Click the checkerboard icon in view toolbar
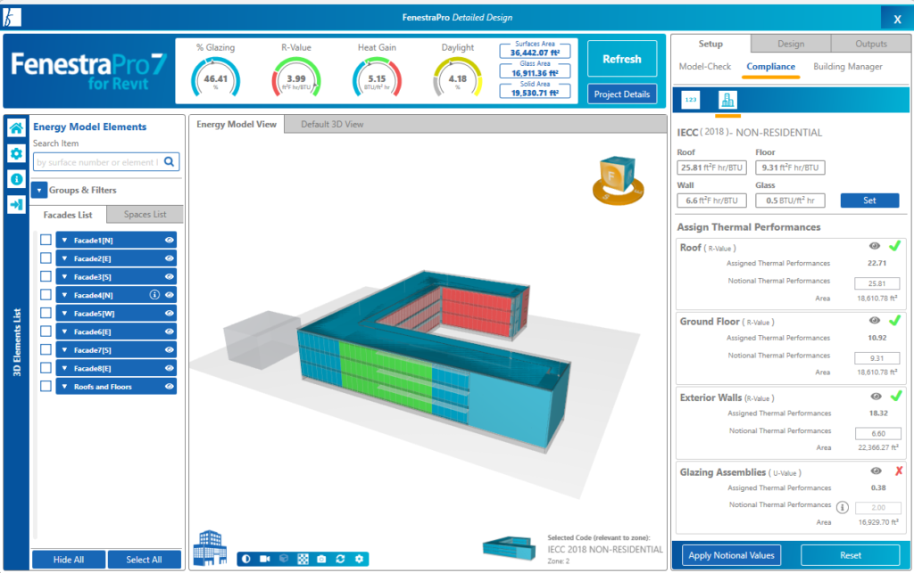The width and height of the screenshot is (914, 573). coord(303,559)
